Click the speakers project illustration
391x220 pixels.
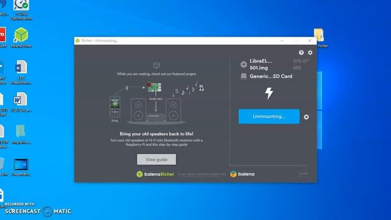coord(156,103)
